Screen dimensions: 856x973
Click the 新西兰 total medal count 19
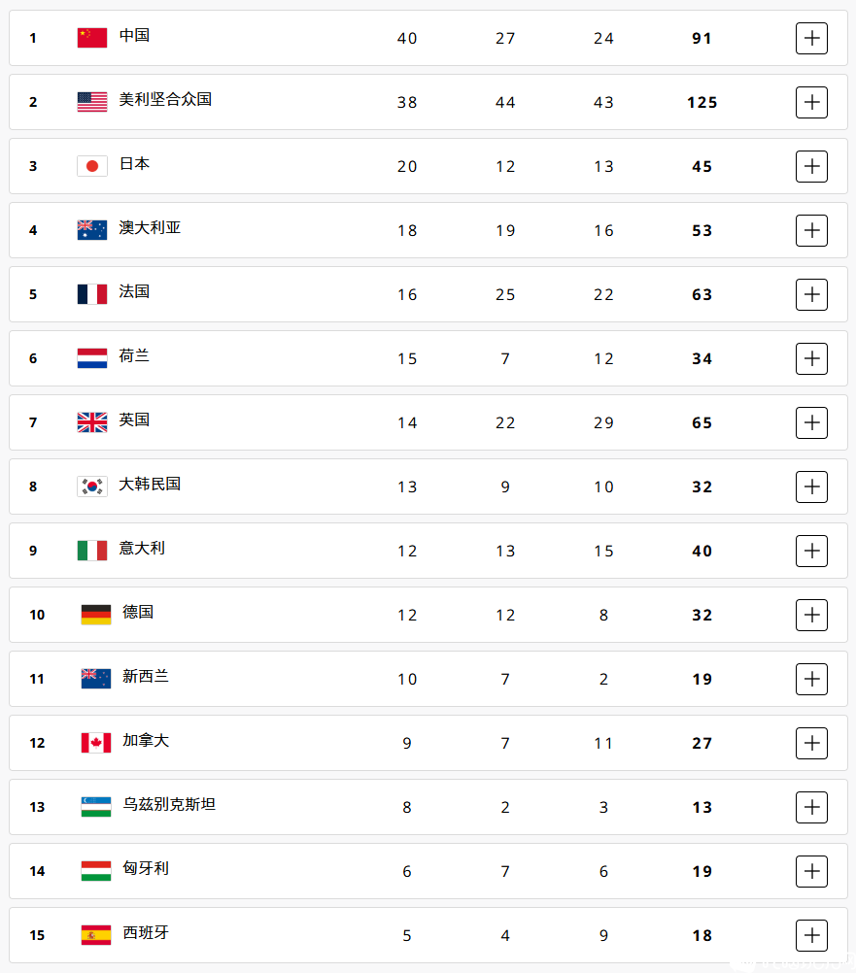[702, 679]
